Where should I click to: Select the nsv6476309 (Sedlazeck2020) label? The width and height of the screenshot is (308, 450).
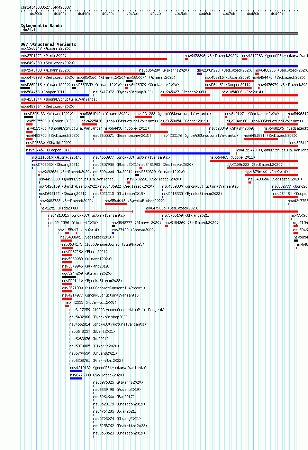click(x=97, y=375)
